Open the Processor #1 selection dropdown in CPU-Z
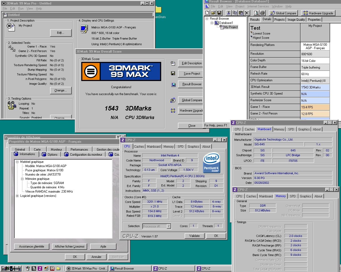The image size is (341, 272). 169,226
